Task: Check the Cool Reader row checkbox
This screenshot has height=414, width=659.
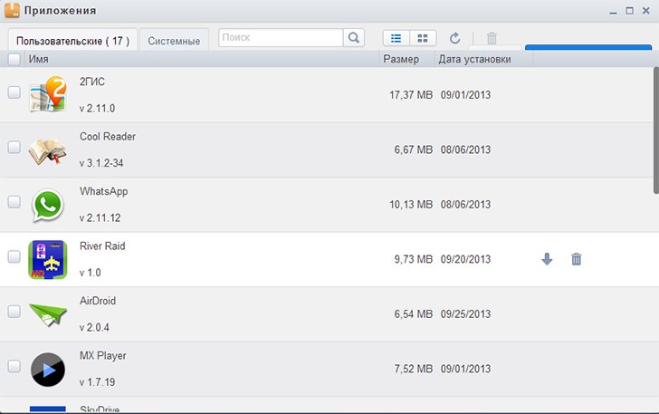Action: click(14, 147)
